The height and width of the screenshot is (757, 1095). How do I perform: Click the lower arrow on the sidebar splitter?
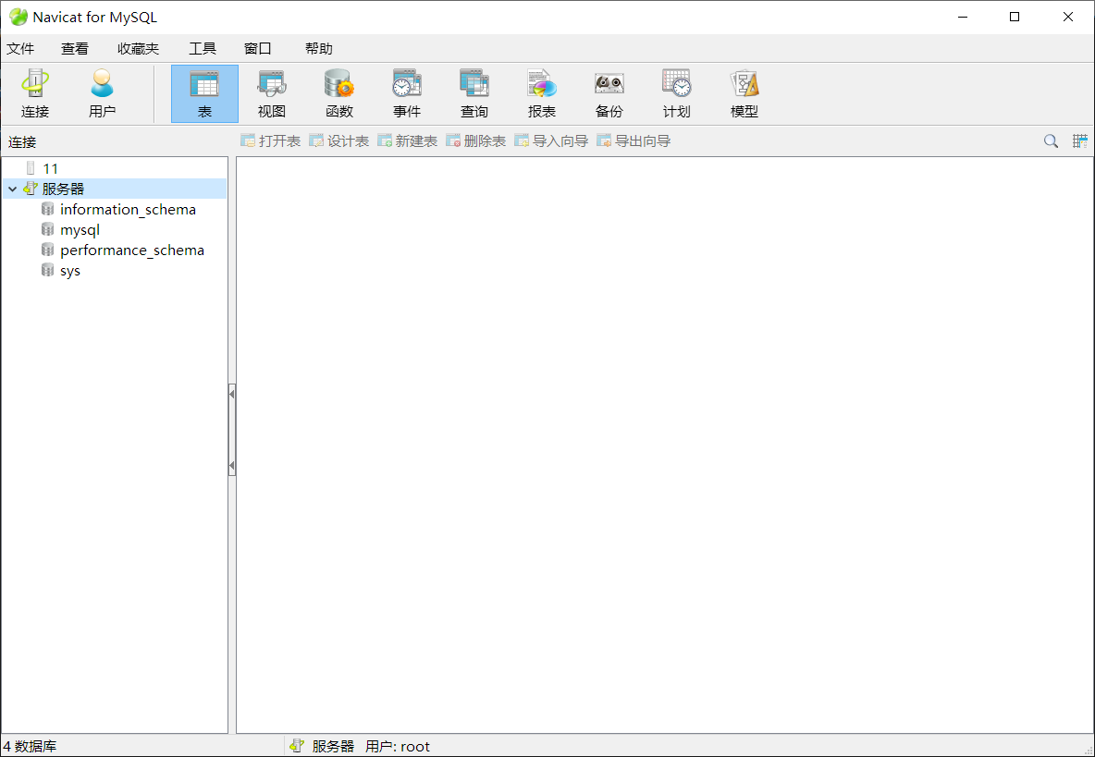[x=232, y=465]
